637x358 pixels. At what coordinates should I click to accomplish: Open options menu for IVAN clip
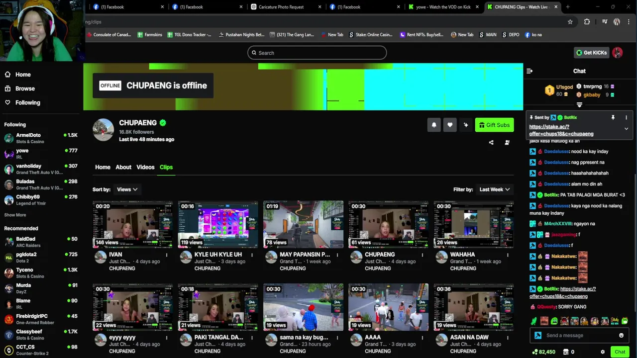[x=167, y=255]
